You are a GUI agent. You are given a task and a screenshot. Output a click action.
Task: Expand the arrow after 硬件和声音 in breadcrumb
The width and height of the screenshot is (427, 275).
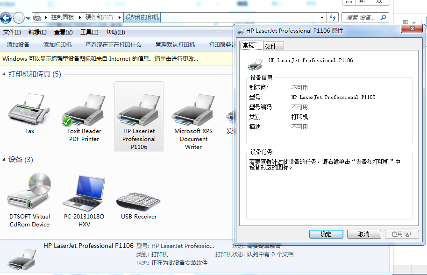119,17
